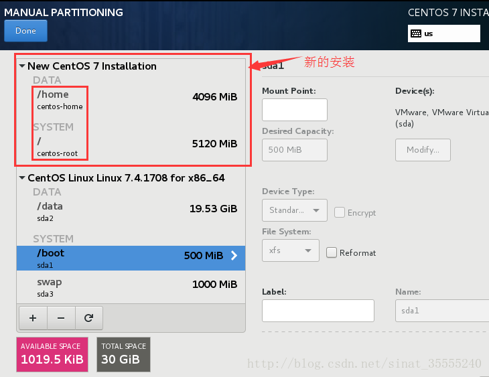The height and width of the screenshot is (377, 489).
Task: Click the 1000 MiB swap size value
Action: [214, 285]
